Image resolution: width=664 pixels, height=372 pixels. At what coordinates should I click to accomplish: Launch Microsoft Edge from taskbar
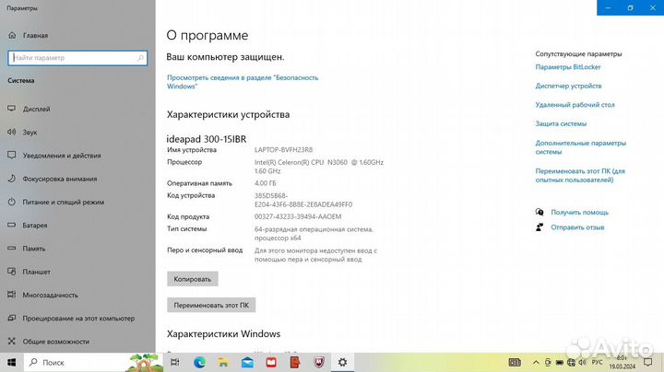click(x=199, y=362)
